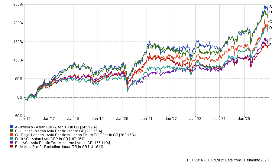The width and height of the screenshot is (272, 162).
Task: Click the orange Royal London legend swatch
Action: coord(11,134)
